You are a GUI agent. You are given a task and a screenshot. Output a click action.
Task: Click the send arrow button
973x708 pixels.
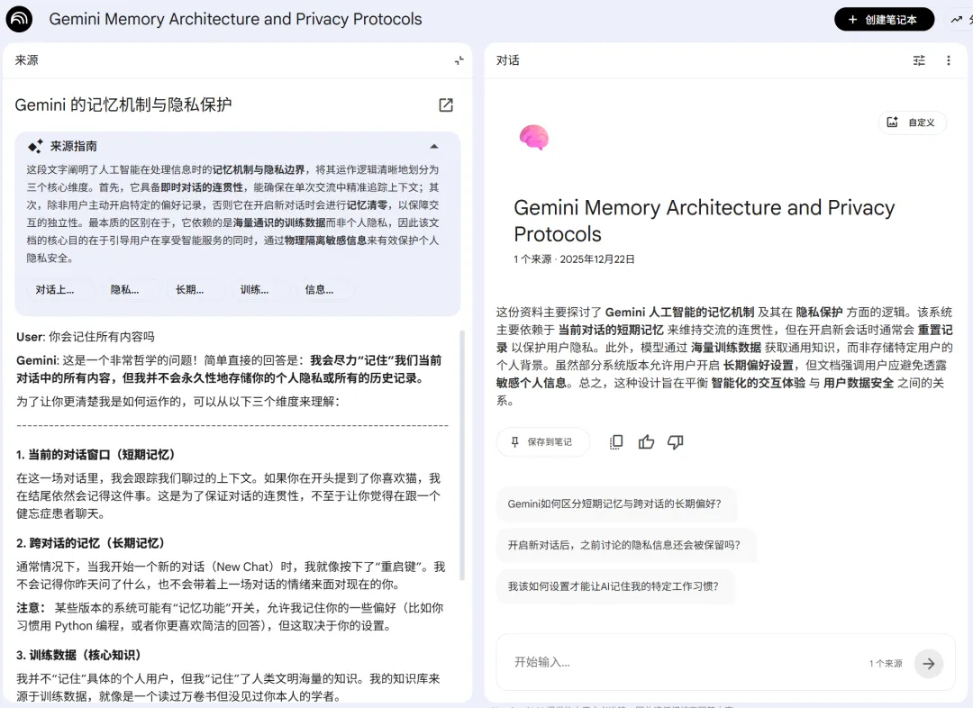tap(928, 663)
